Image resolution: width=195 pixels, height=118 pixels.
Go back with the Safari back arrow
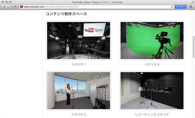tap(4, 7)
